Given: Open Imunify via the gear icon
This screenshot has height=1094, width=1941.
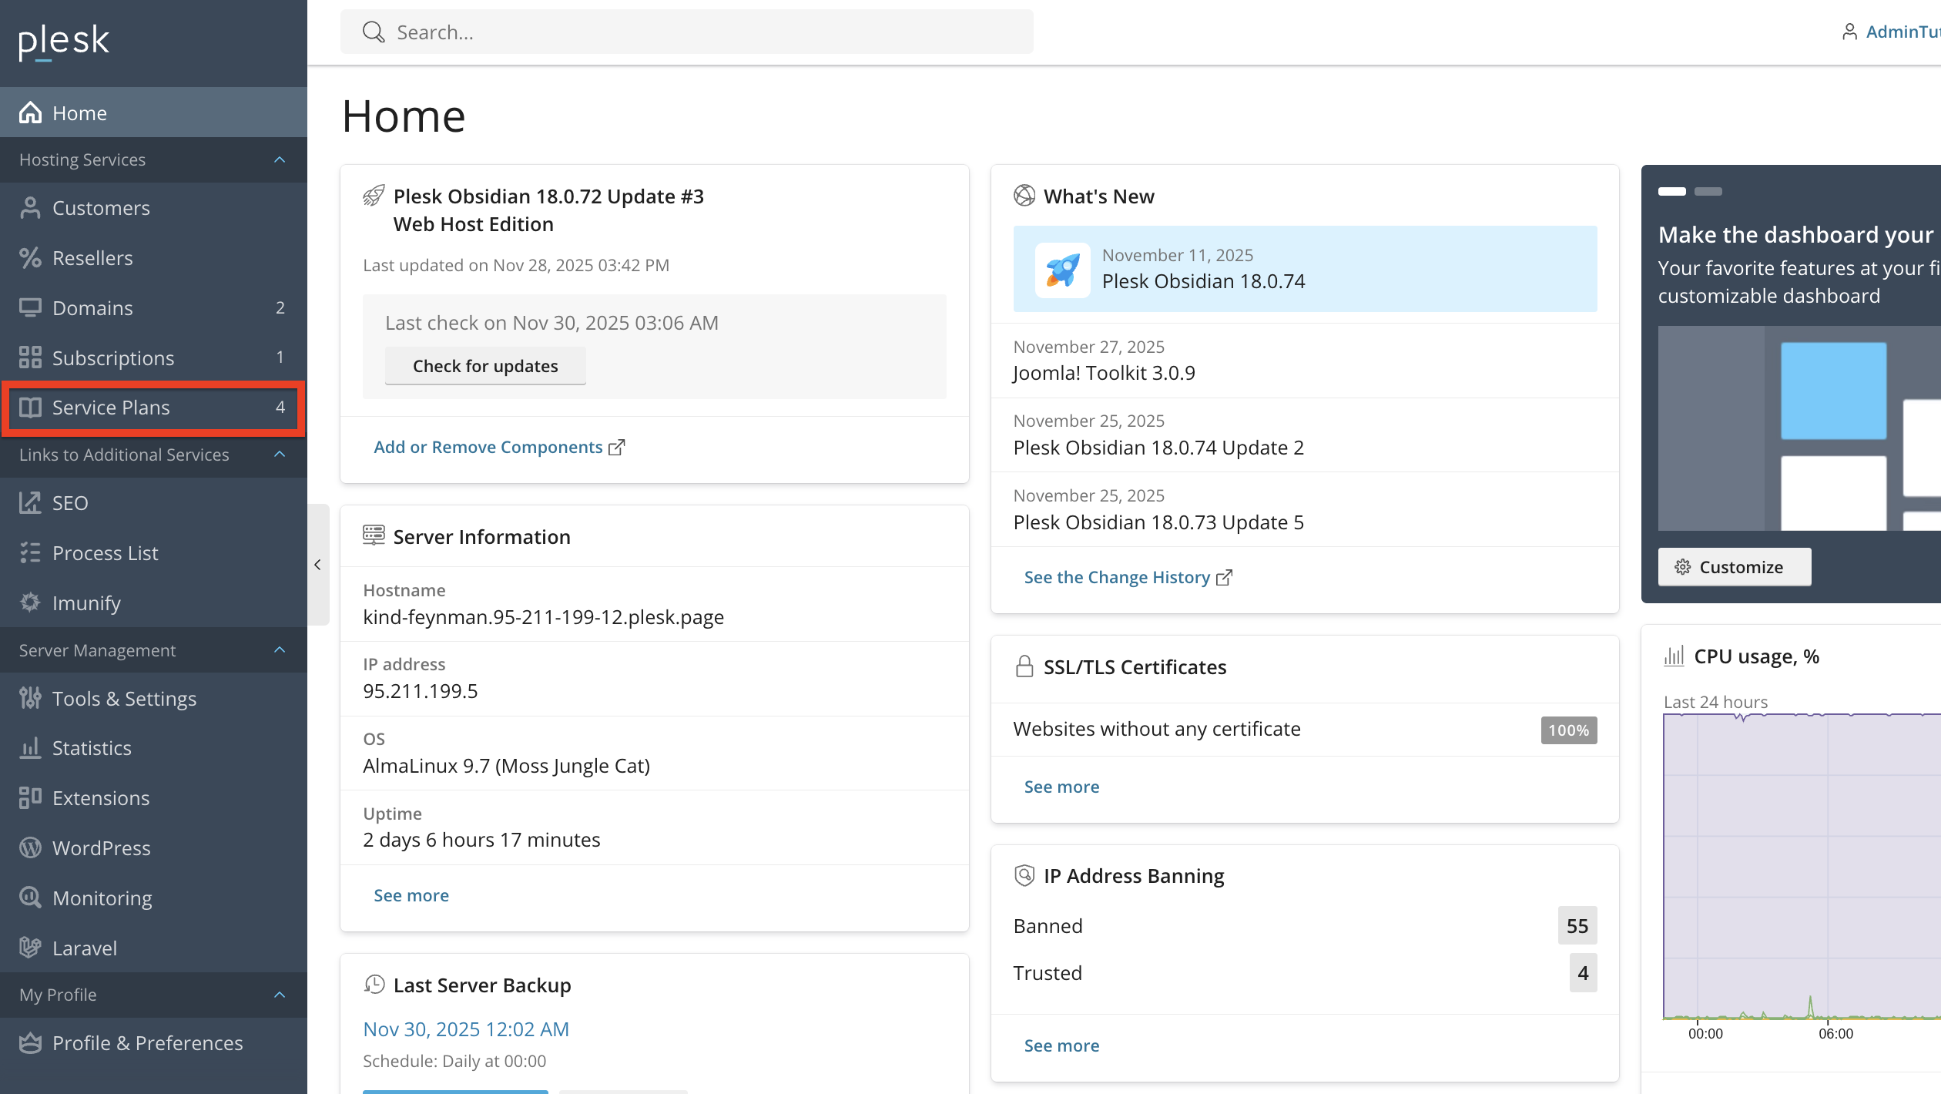Looking at the screenshot, I should point(30,602).
